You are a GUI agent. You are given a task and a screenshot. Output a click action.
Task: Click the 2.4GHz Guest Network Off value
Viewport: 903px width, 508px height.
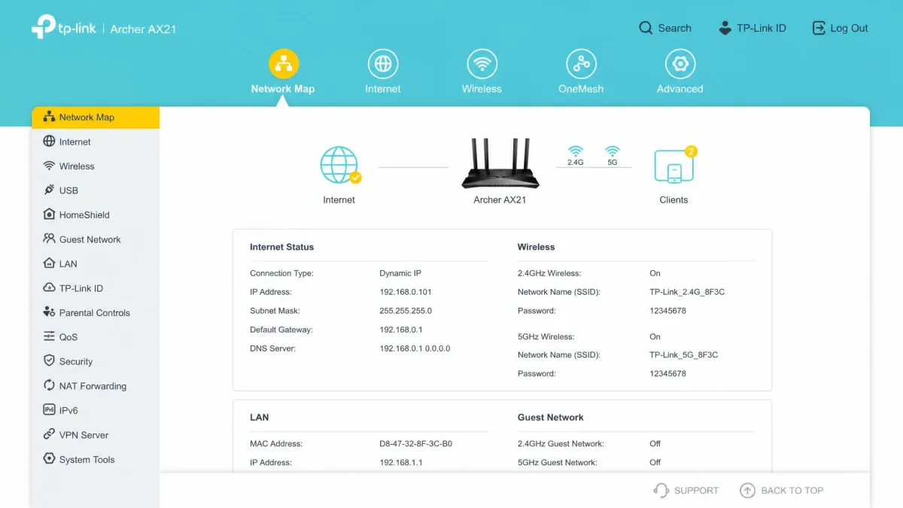655,444
